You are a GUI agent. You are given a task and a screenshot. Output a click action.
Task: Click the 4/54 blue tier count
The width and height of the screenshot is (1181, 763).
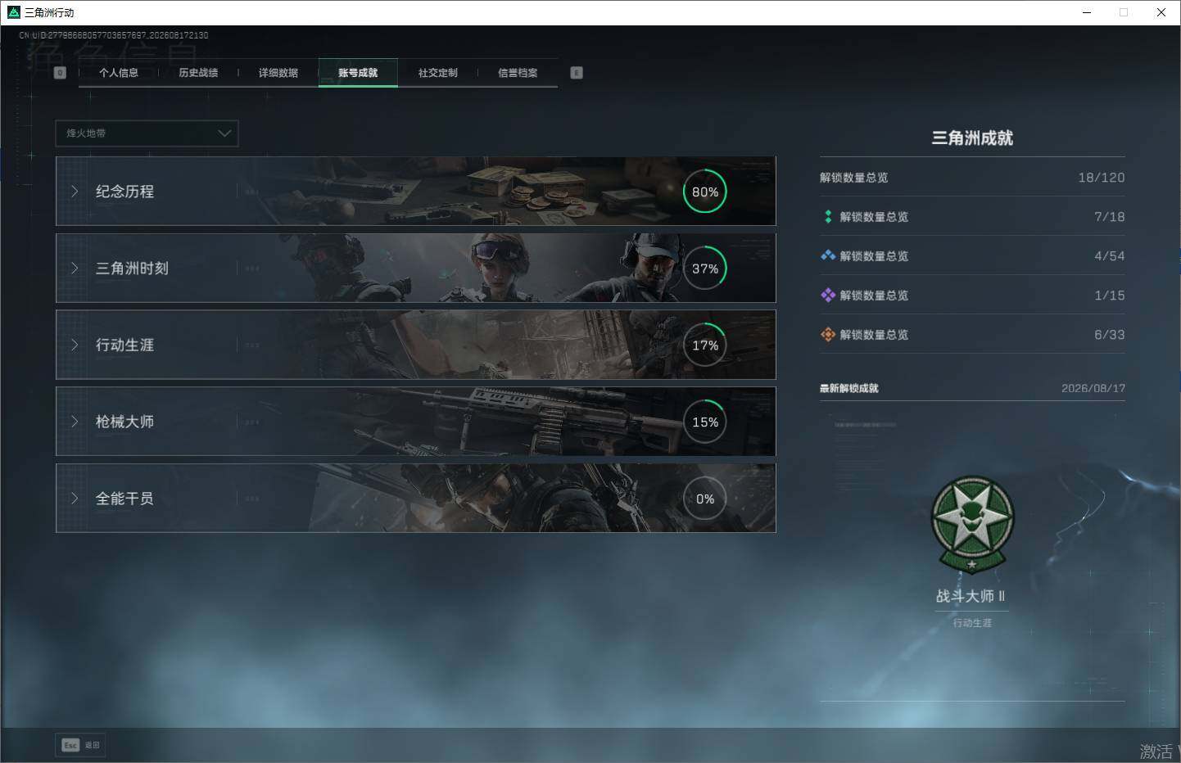coord(1109,256)
